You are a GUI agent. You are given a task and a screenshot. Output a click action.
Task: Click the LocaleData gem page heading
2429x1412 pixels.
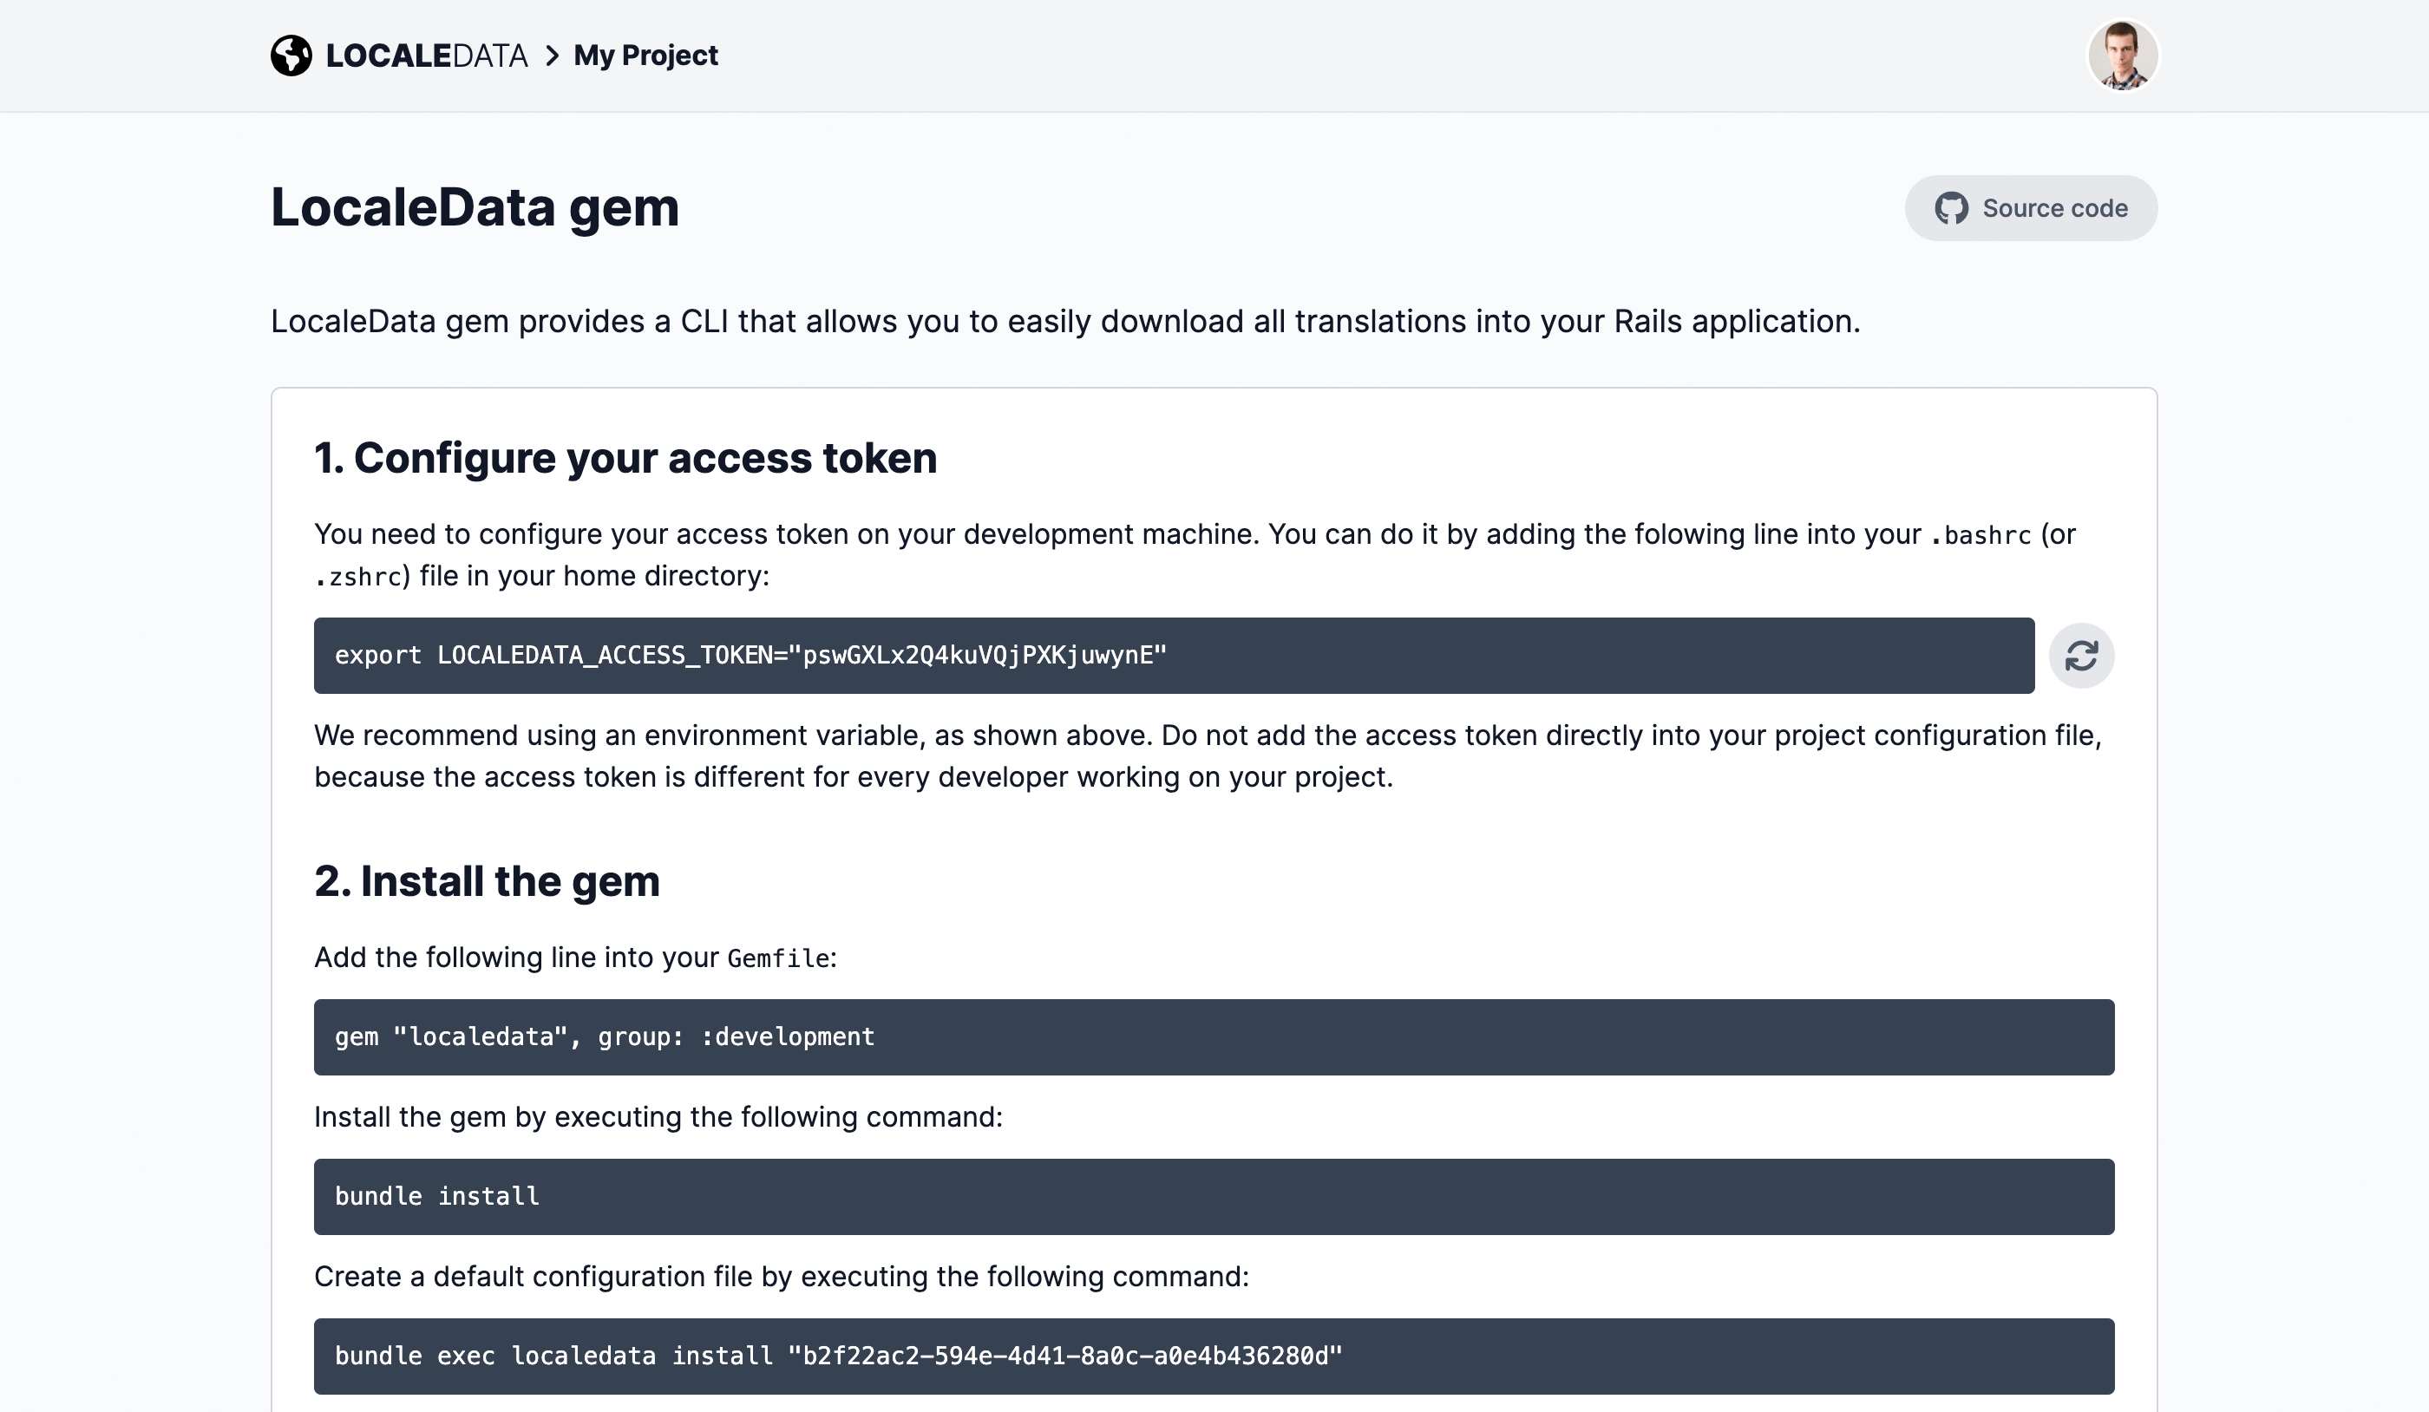tap(475, 207)
